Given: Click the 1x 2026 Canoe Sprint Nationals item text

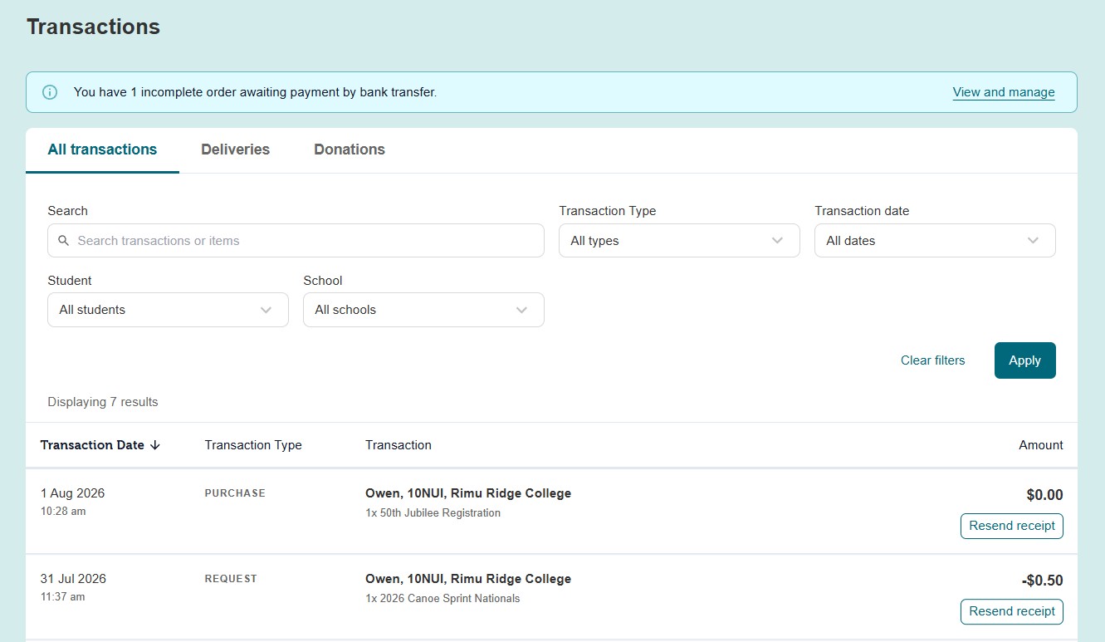Looking at the screenshot, I should (x=442, y=599).
